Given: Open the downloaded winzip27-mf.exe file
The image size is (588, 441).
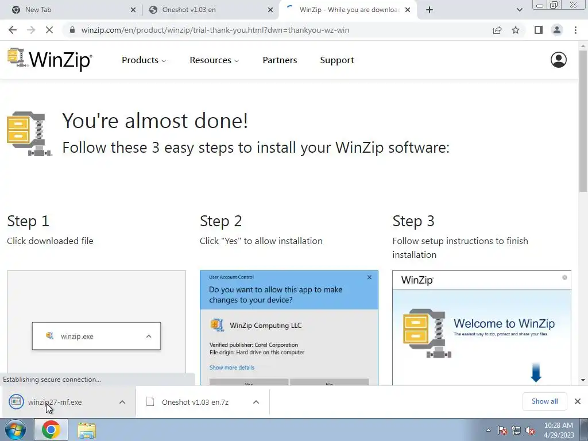Looking at the screenshot, I should click(55, 402).
